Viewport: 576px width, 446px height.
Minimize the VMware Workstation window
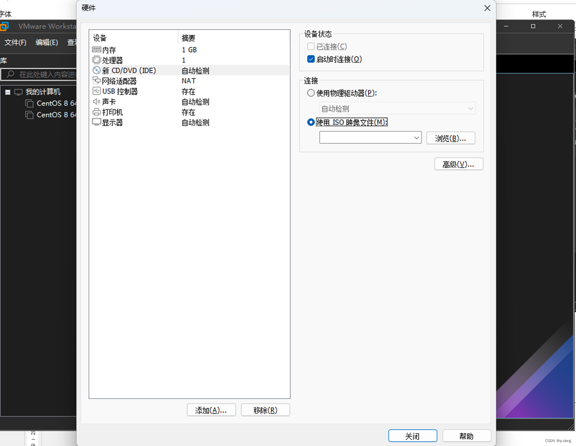tap(506, 26)
